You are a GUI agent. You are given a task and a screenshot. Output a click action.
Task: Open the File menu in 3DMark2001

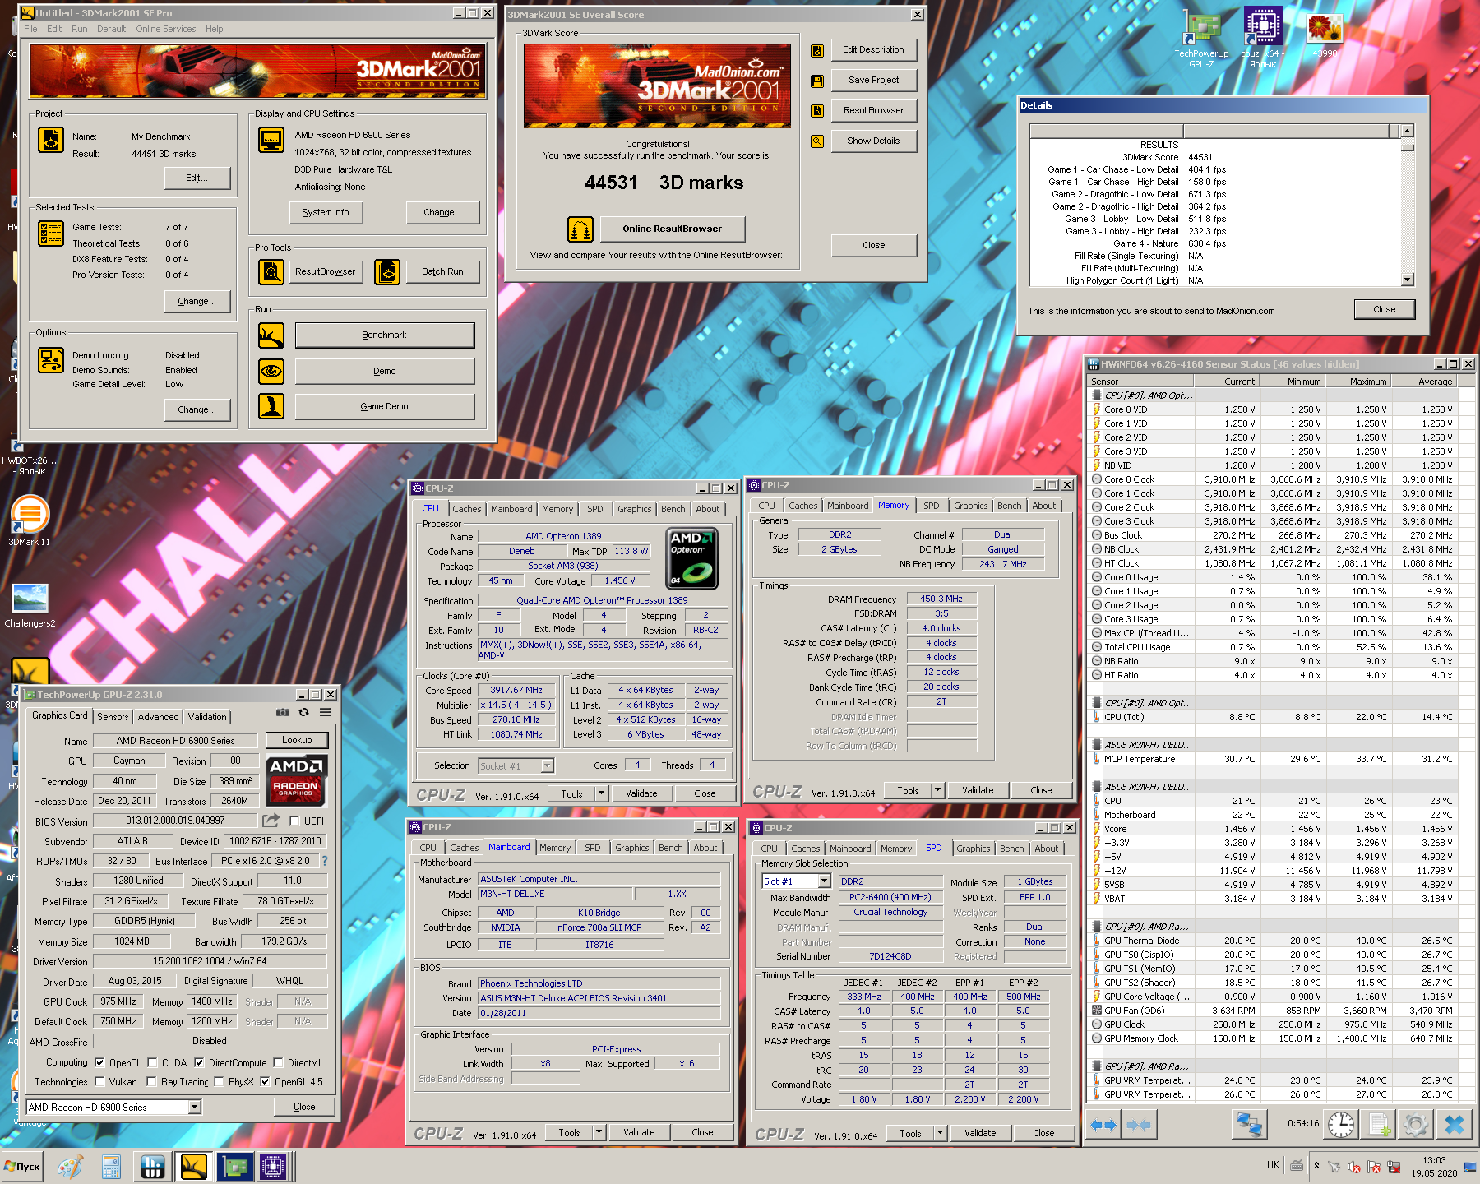[30, 29]
